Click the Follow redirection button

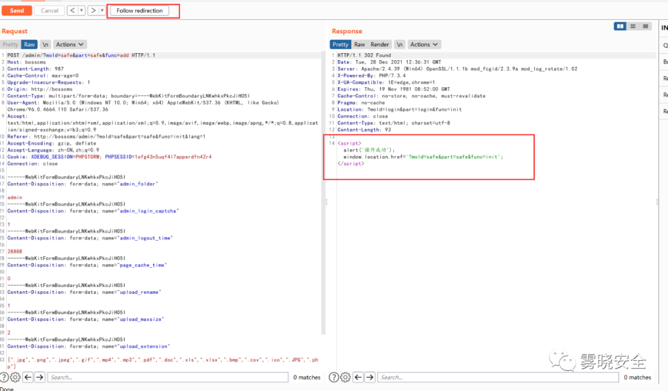139,11
